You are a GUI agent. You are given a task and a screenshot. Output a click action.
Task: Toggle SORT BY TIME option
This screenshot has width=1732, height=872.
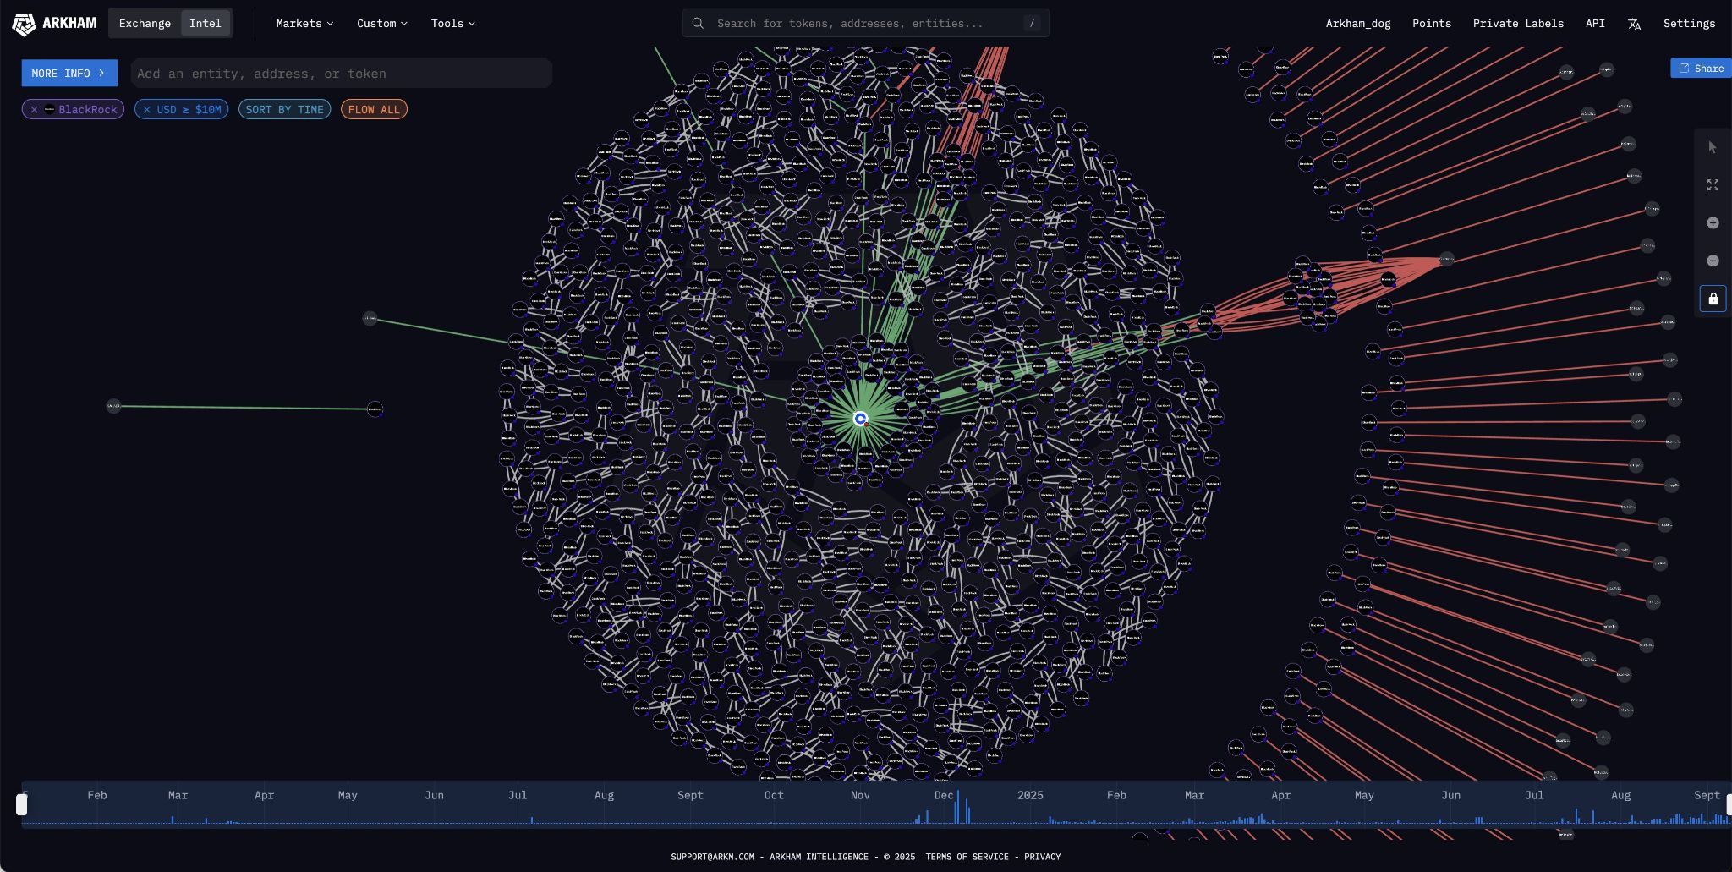[284, 109]
